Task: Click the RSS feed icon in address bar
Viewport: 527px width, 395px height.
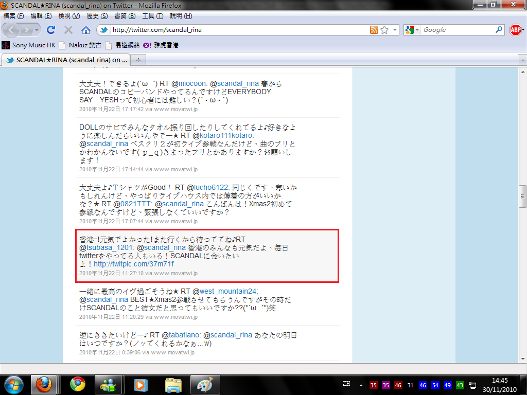Action: (374, 30)
